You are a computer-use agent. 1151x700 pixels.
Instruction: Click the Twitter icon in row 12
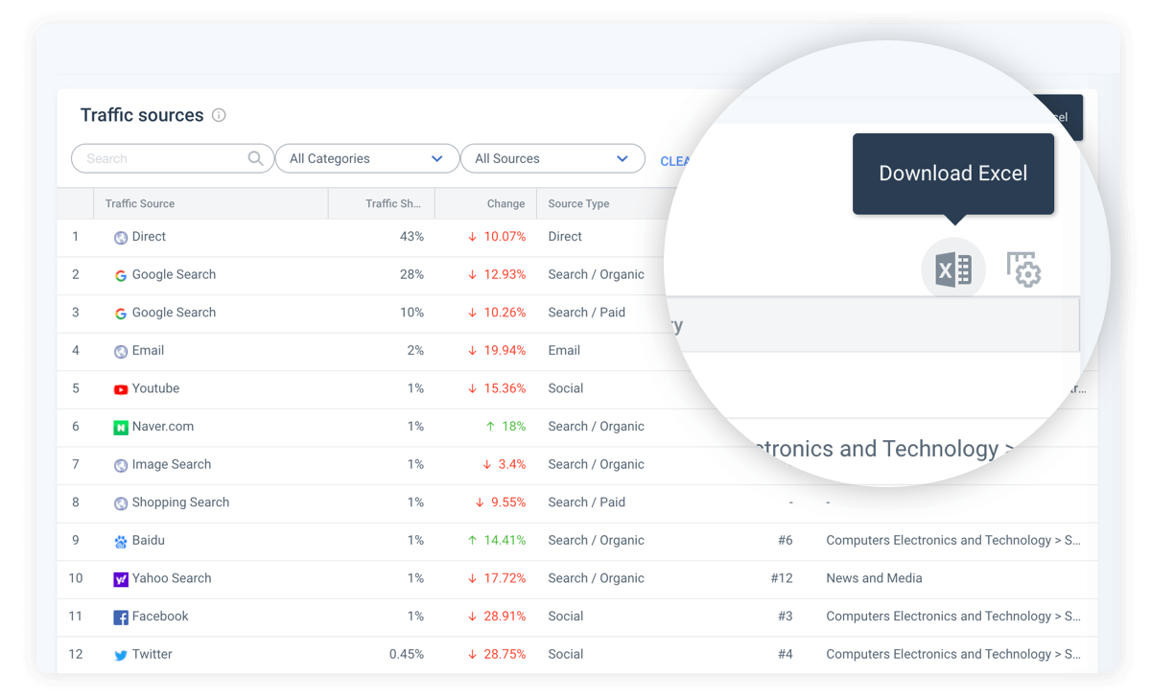pos(121,654)
